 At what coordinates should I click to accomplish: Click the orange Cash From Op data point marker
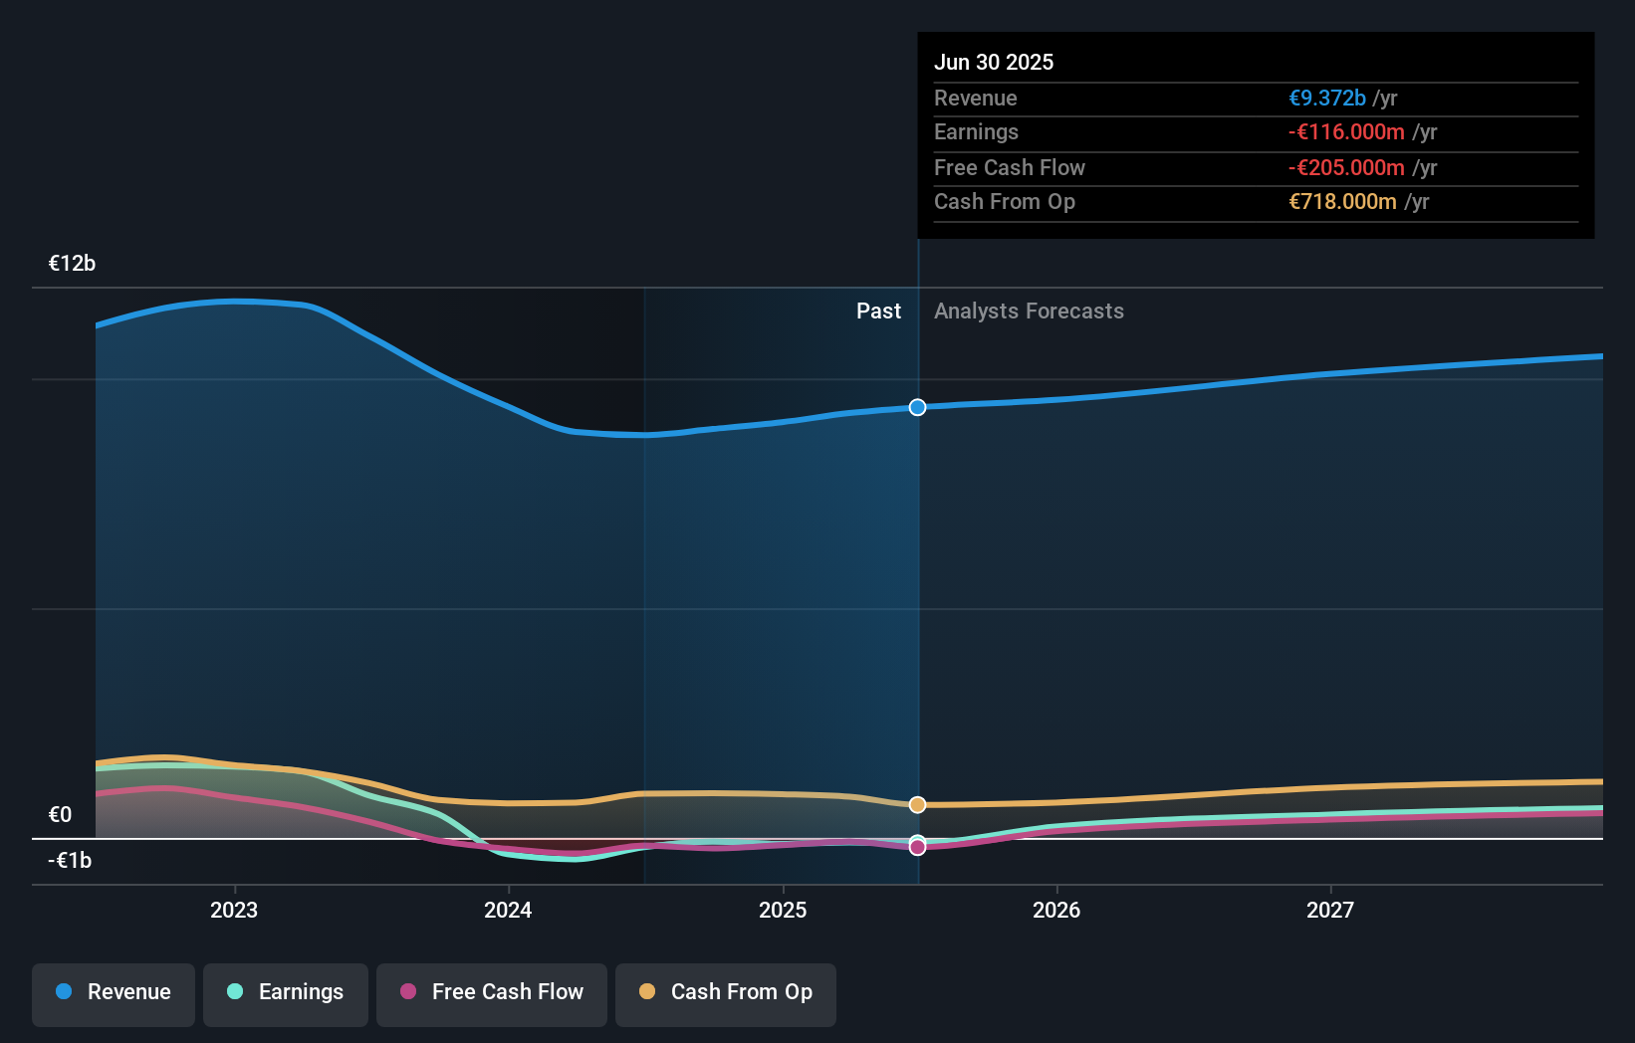tap(917, 804)
